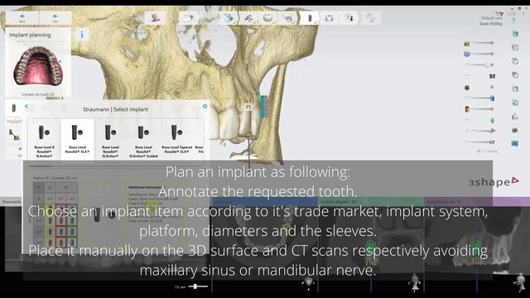This screenshot has width=530, height=298.
Task: Go back in the Straumann implant selector
Action: pyautogui.click(x=26, y=107)
